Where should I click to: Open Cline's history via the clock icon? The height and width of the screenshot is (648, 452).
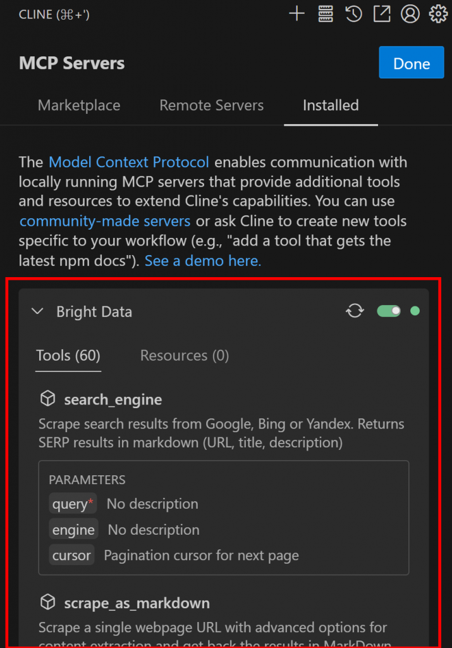[353, 13]
